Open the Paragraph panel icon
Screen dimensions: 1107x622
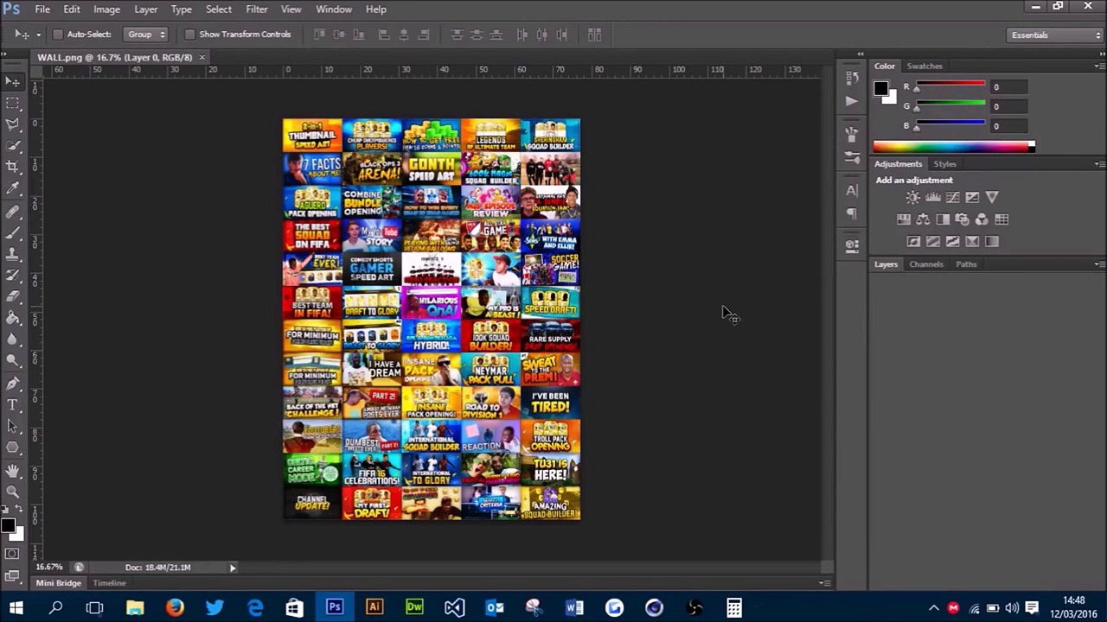[x=852, y=213]
